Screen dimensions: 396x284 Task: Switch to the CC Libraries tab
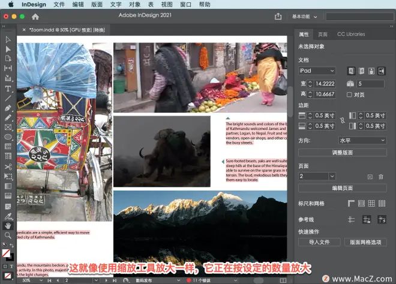(351, 34)
